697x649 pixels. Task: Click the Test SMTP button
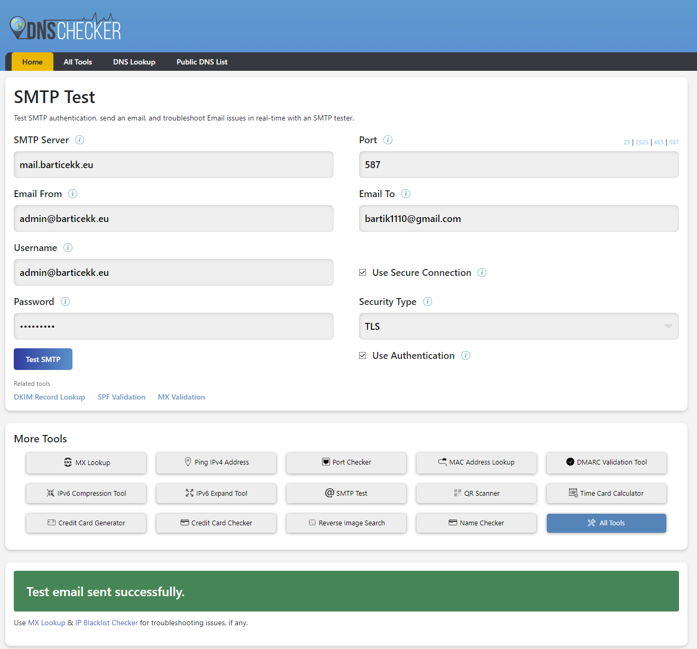[x=43, y=359]
